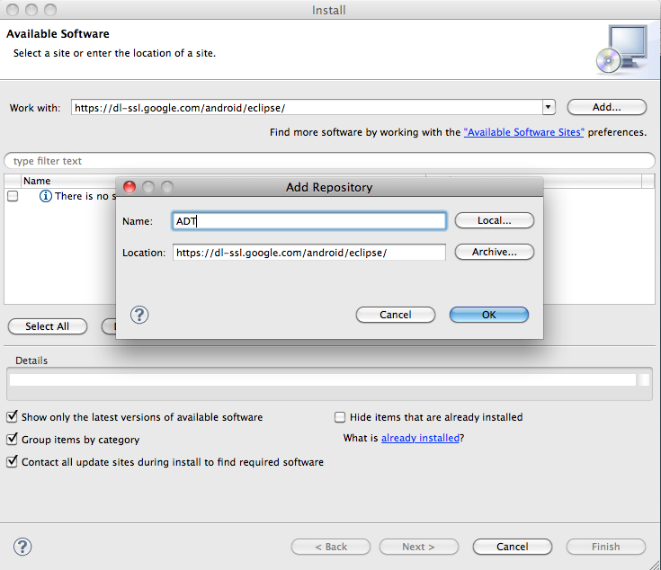Click into the repository Name field
Screen dimensions: 661x570
[x=308, y=220]
